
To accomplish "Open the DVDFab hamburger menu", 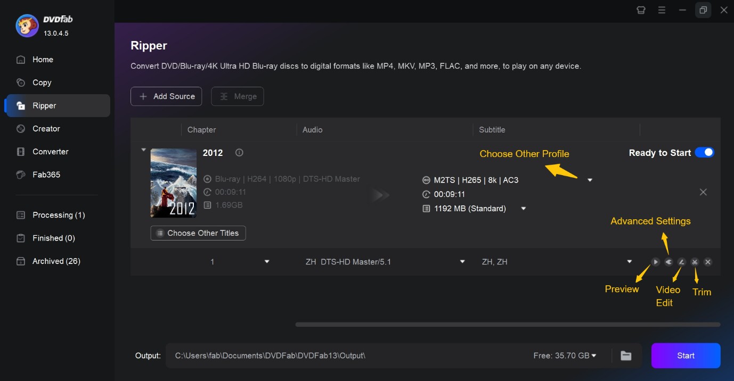I will click(662, 10).
